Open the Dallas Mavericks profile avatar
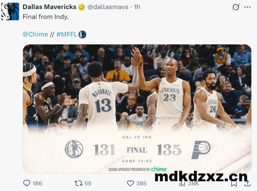 coord(10,11)
